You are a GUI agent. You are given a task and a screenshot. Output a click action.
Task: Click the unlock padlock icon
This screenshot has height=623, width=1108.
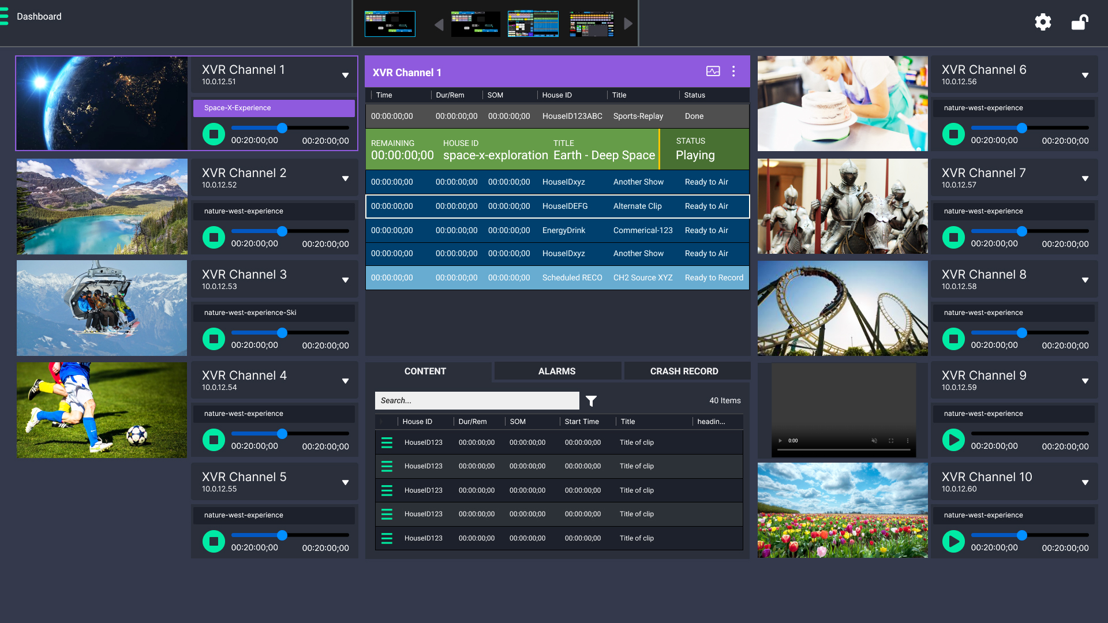coord(1080,22)
